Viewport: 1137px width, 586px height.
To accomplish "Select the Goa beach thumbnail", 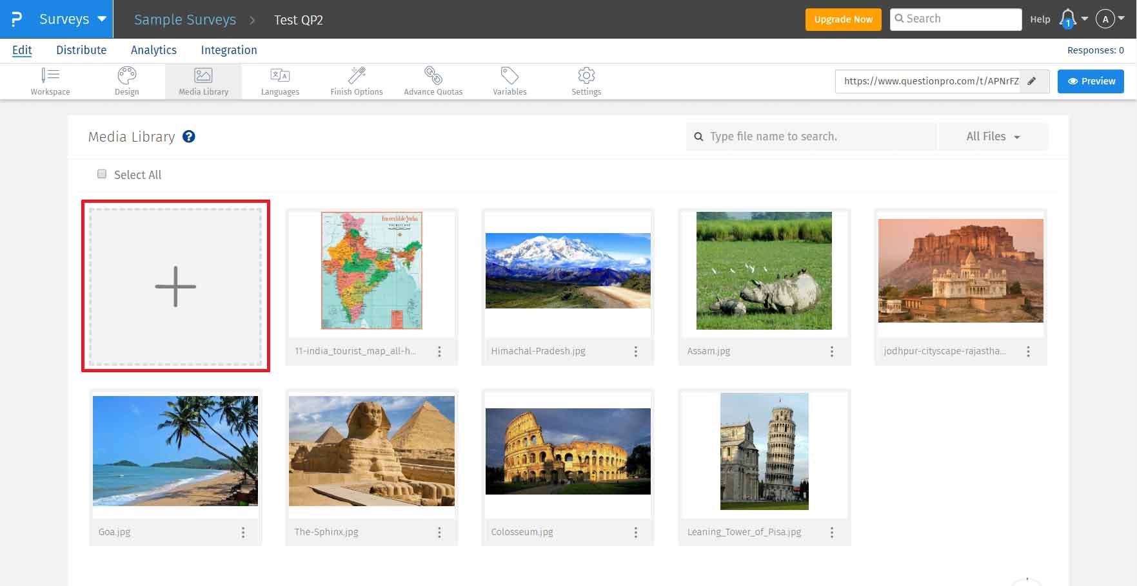I will [x=175, y=451].
